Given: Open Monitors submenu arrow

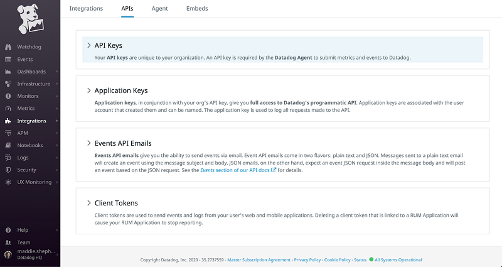Looking at the screenshot, I should pos(57,96).
